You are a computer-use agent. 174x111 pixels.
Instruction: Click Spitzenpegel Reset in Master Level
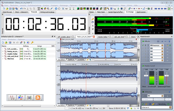click(164, 87)
